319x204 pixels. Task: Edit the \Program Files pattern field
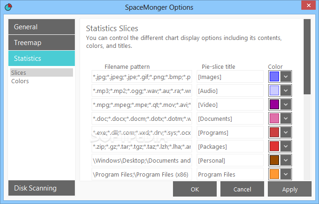pyautogui.click(x=142, y=174)
